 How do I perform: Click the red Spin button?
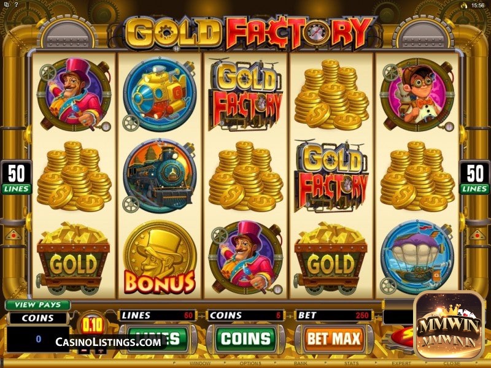pyautogui.click(x=404, y=340)
